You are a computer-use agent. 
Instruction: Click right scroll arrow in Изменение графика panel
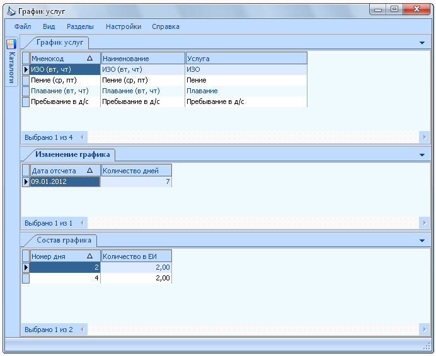point(425,223)
